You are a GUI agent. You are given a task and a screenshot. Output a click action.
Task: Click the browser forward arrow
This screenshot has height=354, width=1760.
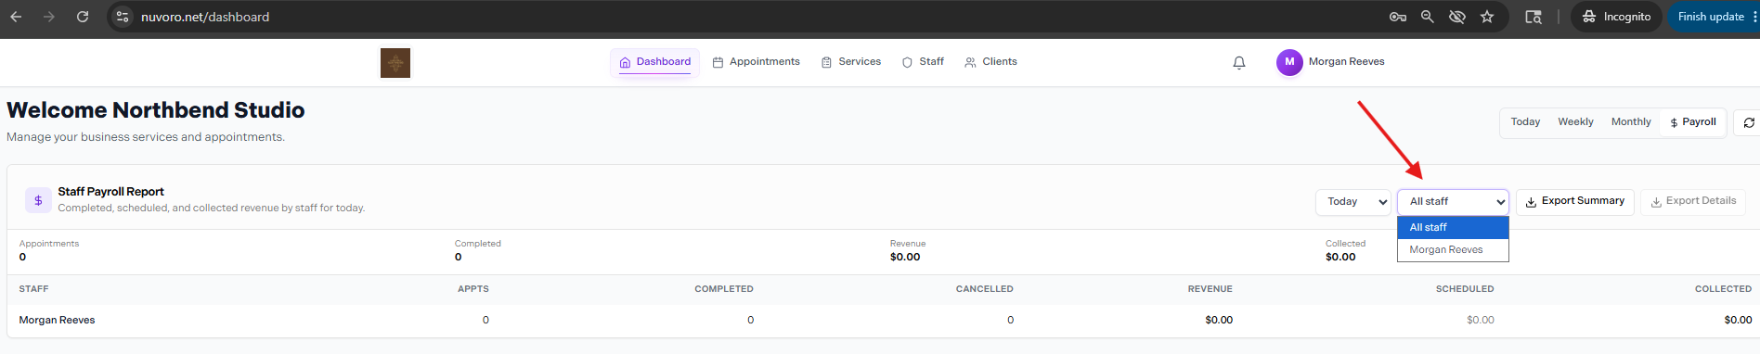(x=49, y=17)
